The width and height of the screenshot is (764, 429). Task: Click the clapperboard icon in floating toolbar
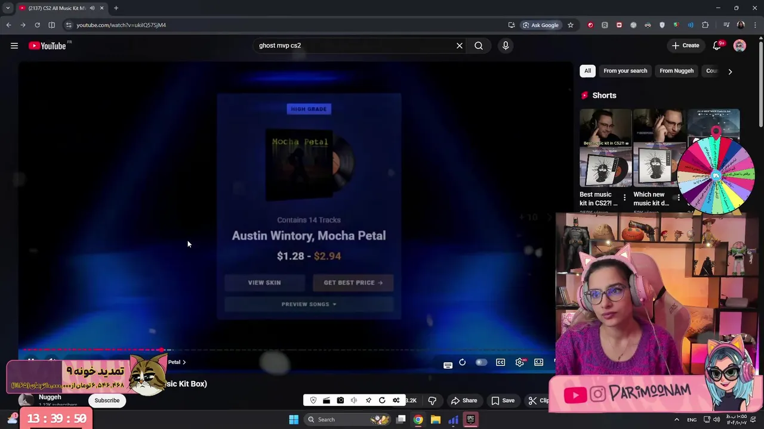pos(326,400)
